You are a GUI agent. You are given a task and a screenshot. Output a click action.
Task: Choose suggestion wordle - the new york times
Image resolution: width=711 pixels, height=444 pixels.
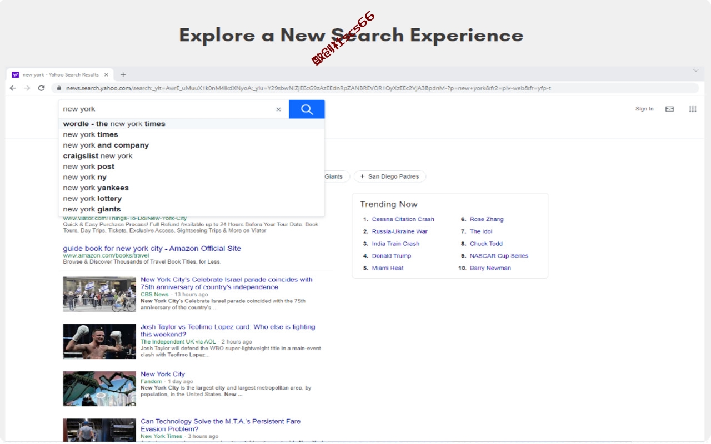click(x=191, y=124)
